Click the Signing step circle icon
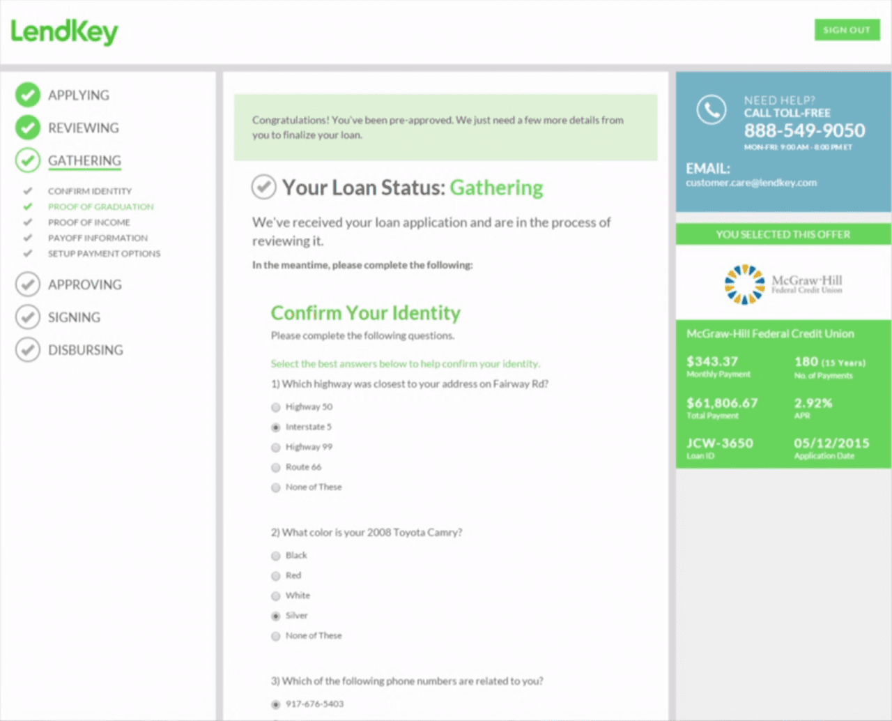 click(28, 317)
